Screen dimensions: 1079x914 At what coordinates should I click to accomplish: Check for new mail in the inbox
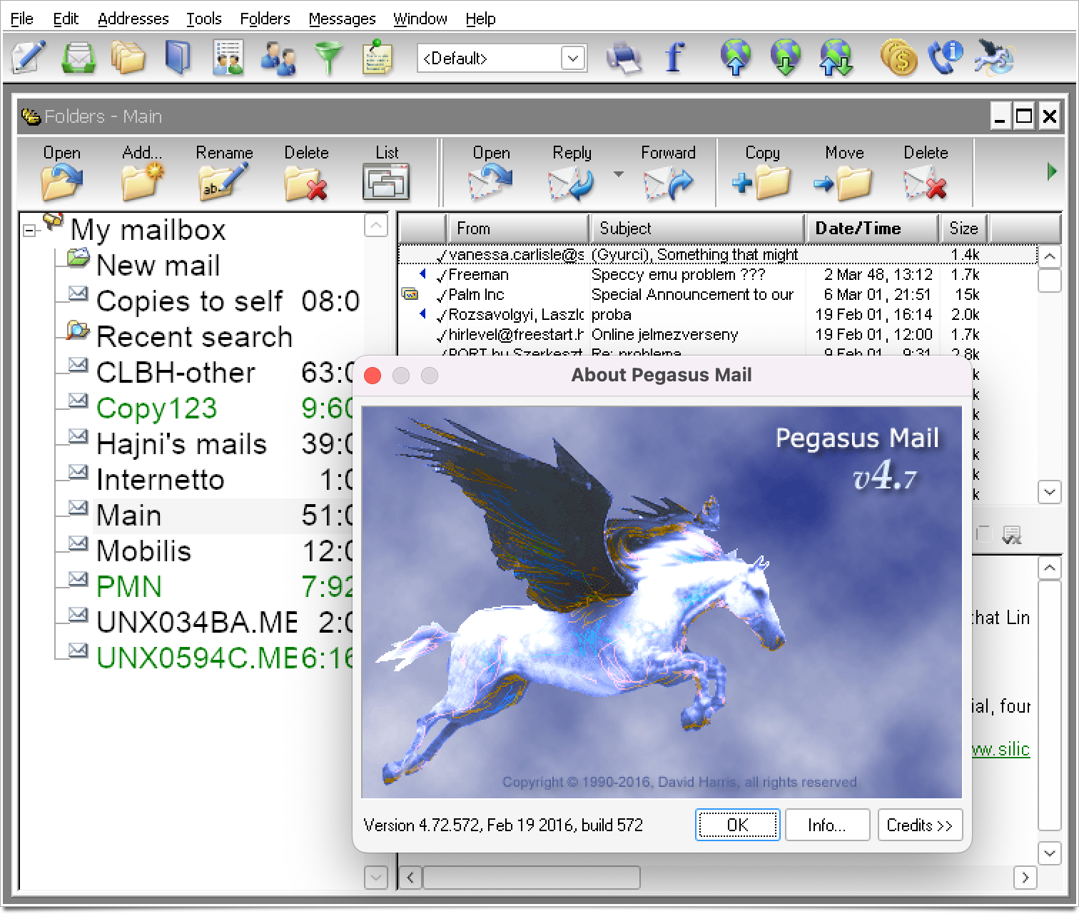[x=78, y=58]
